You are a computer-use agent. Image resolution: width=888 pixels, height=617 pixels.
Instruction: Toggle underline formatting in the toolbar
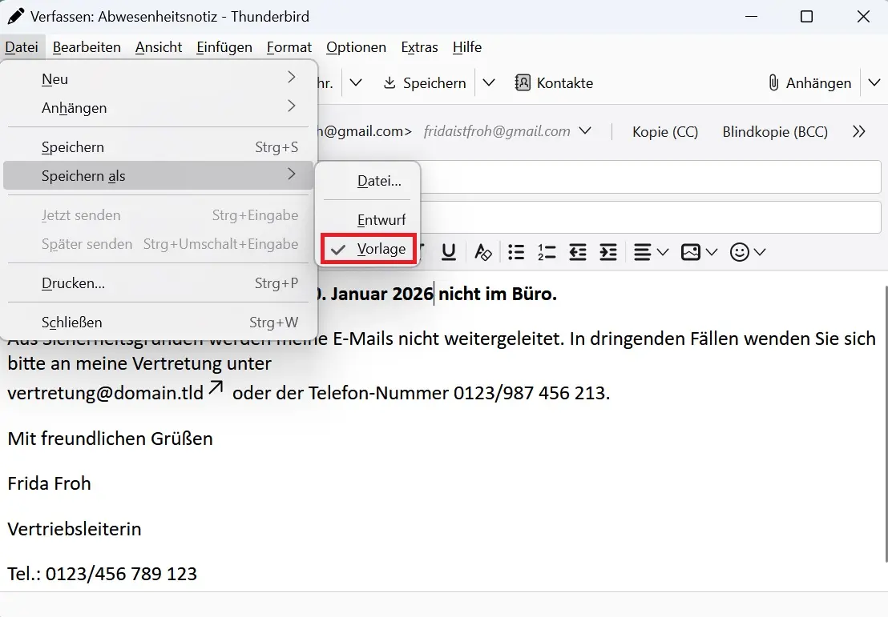click(448, 251)
